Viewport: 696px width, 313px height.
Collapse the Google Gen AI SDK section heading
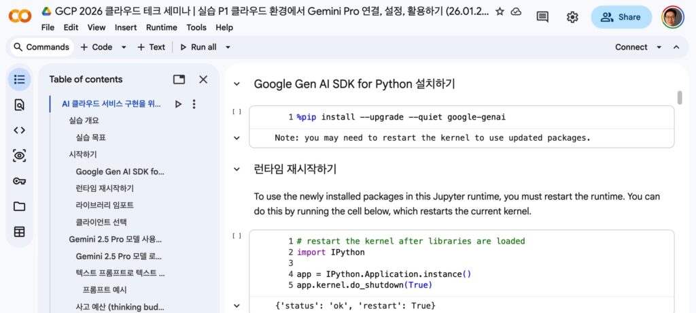(237, 84)
